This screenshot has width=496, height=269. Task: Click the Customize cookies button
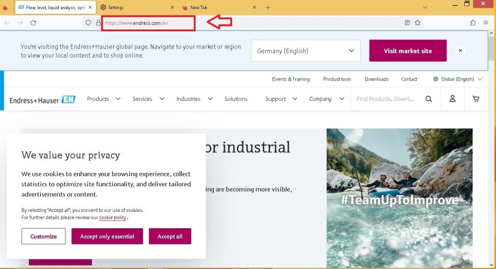[44, 236]
